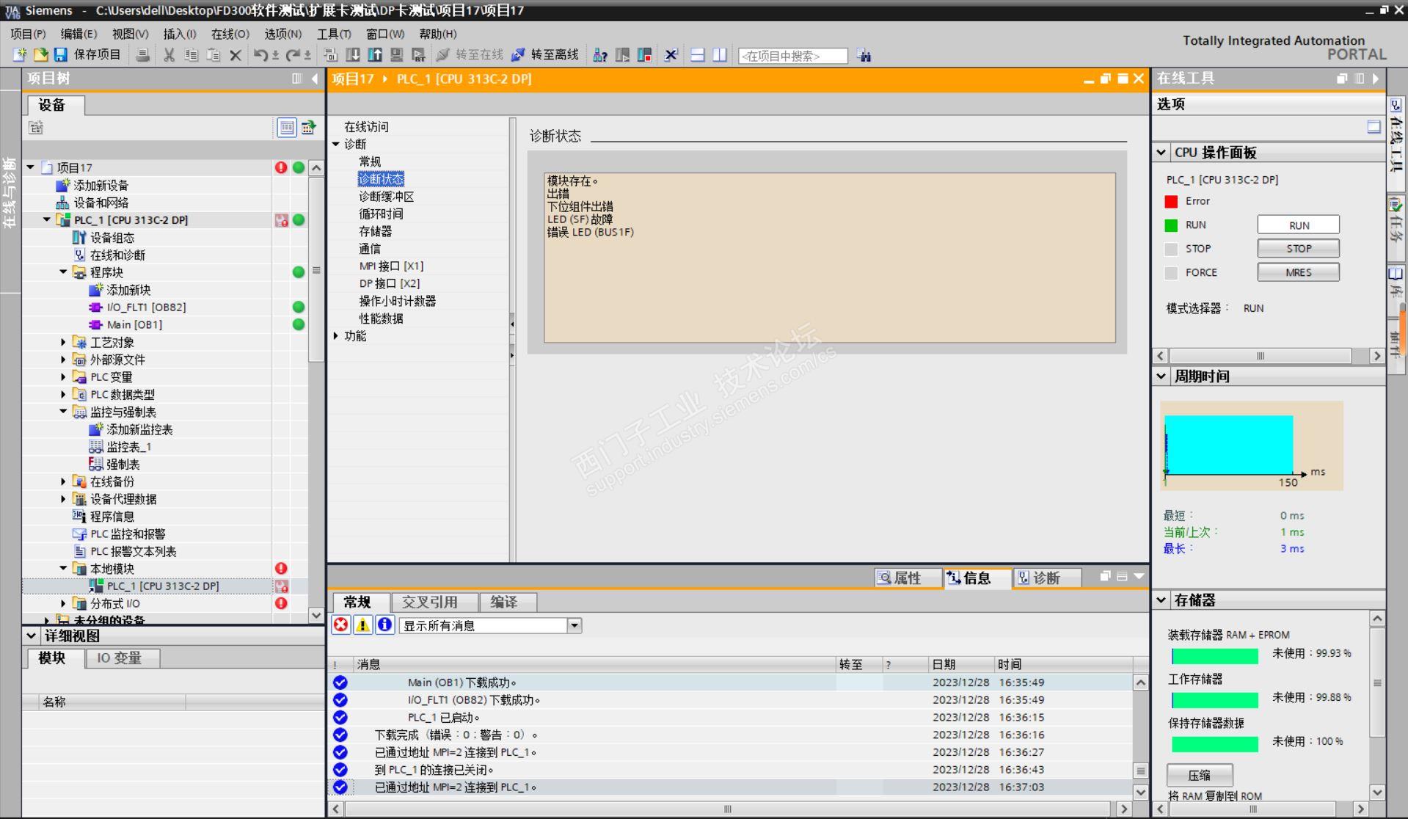Open the 诊断 inspector tab

click(1047, 578)
